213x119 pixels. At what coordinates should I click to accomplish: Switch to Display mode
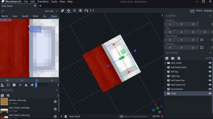coord(208,11)
